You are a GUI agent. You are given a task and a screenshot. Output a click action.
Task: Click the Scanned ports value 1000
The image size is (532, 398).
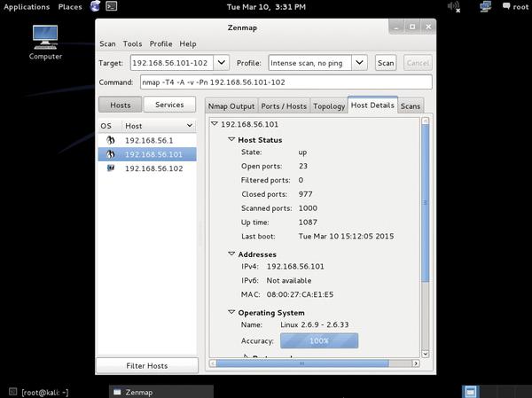click(308, 208)
